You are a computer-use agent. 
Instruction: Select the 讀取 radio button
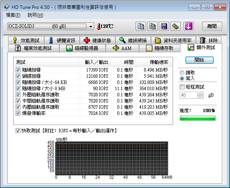click(182, 73)
